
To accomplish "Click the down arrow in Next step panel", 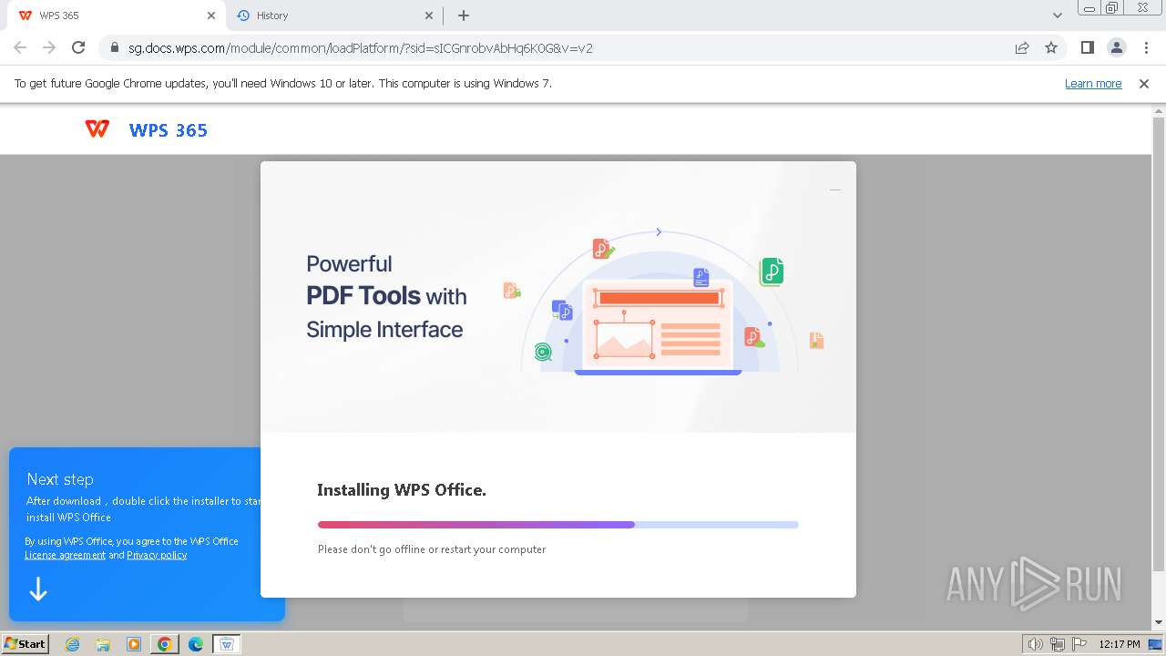I will pos(38,589).
